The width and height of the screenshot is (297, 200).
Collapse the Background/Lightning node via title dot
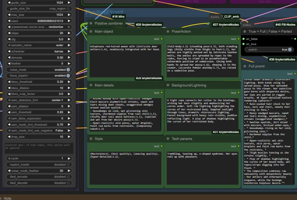pyautogui.click(x=167, y=85)
